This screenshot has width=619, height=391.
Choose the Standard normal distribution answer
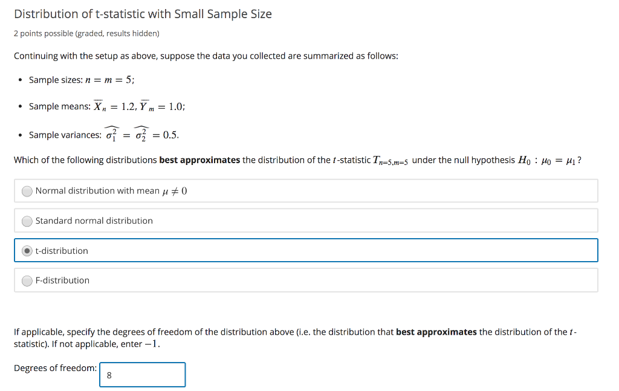(27, 221)
